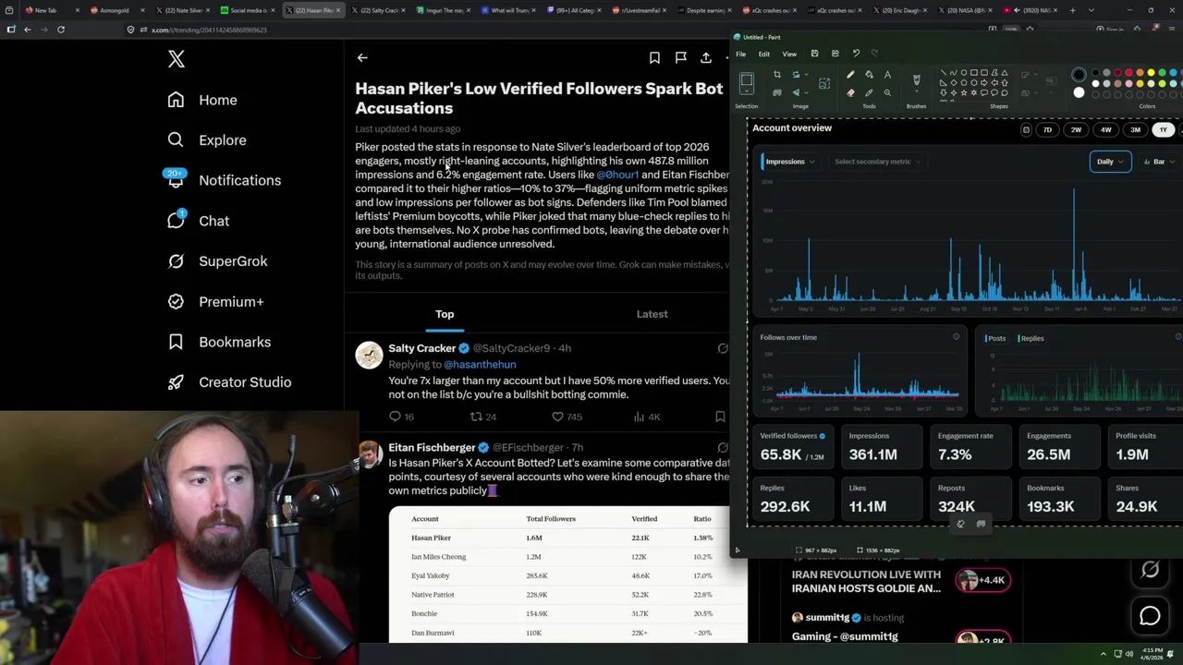The width and height of the screenshot is (1183, 665).
Task: Click the browser address bar
Action: click(370, 30)
